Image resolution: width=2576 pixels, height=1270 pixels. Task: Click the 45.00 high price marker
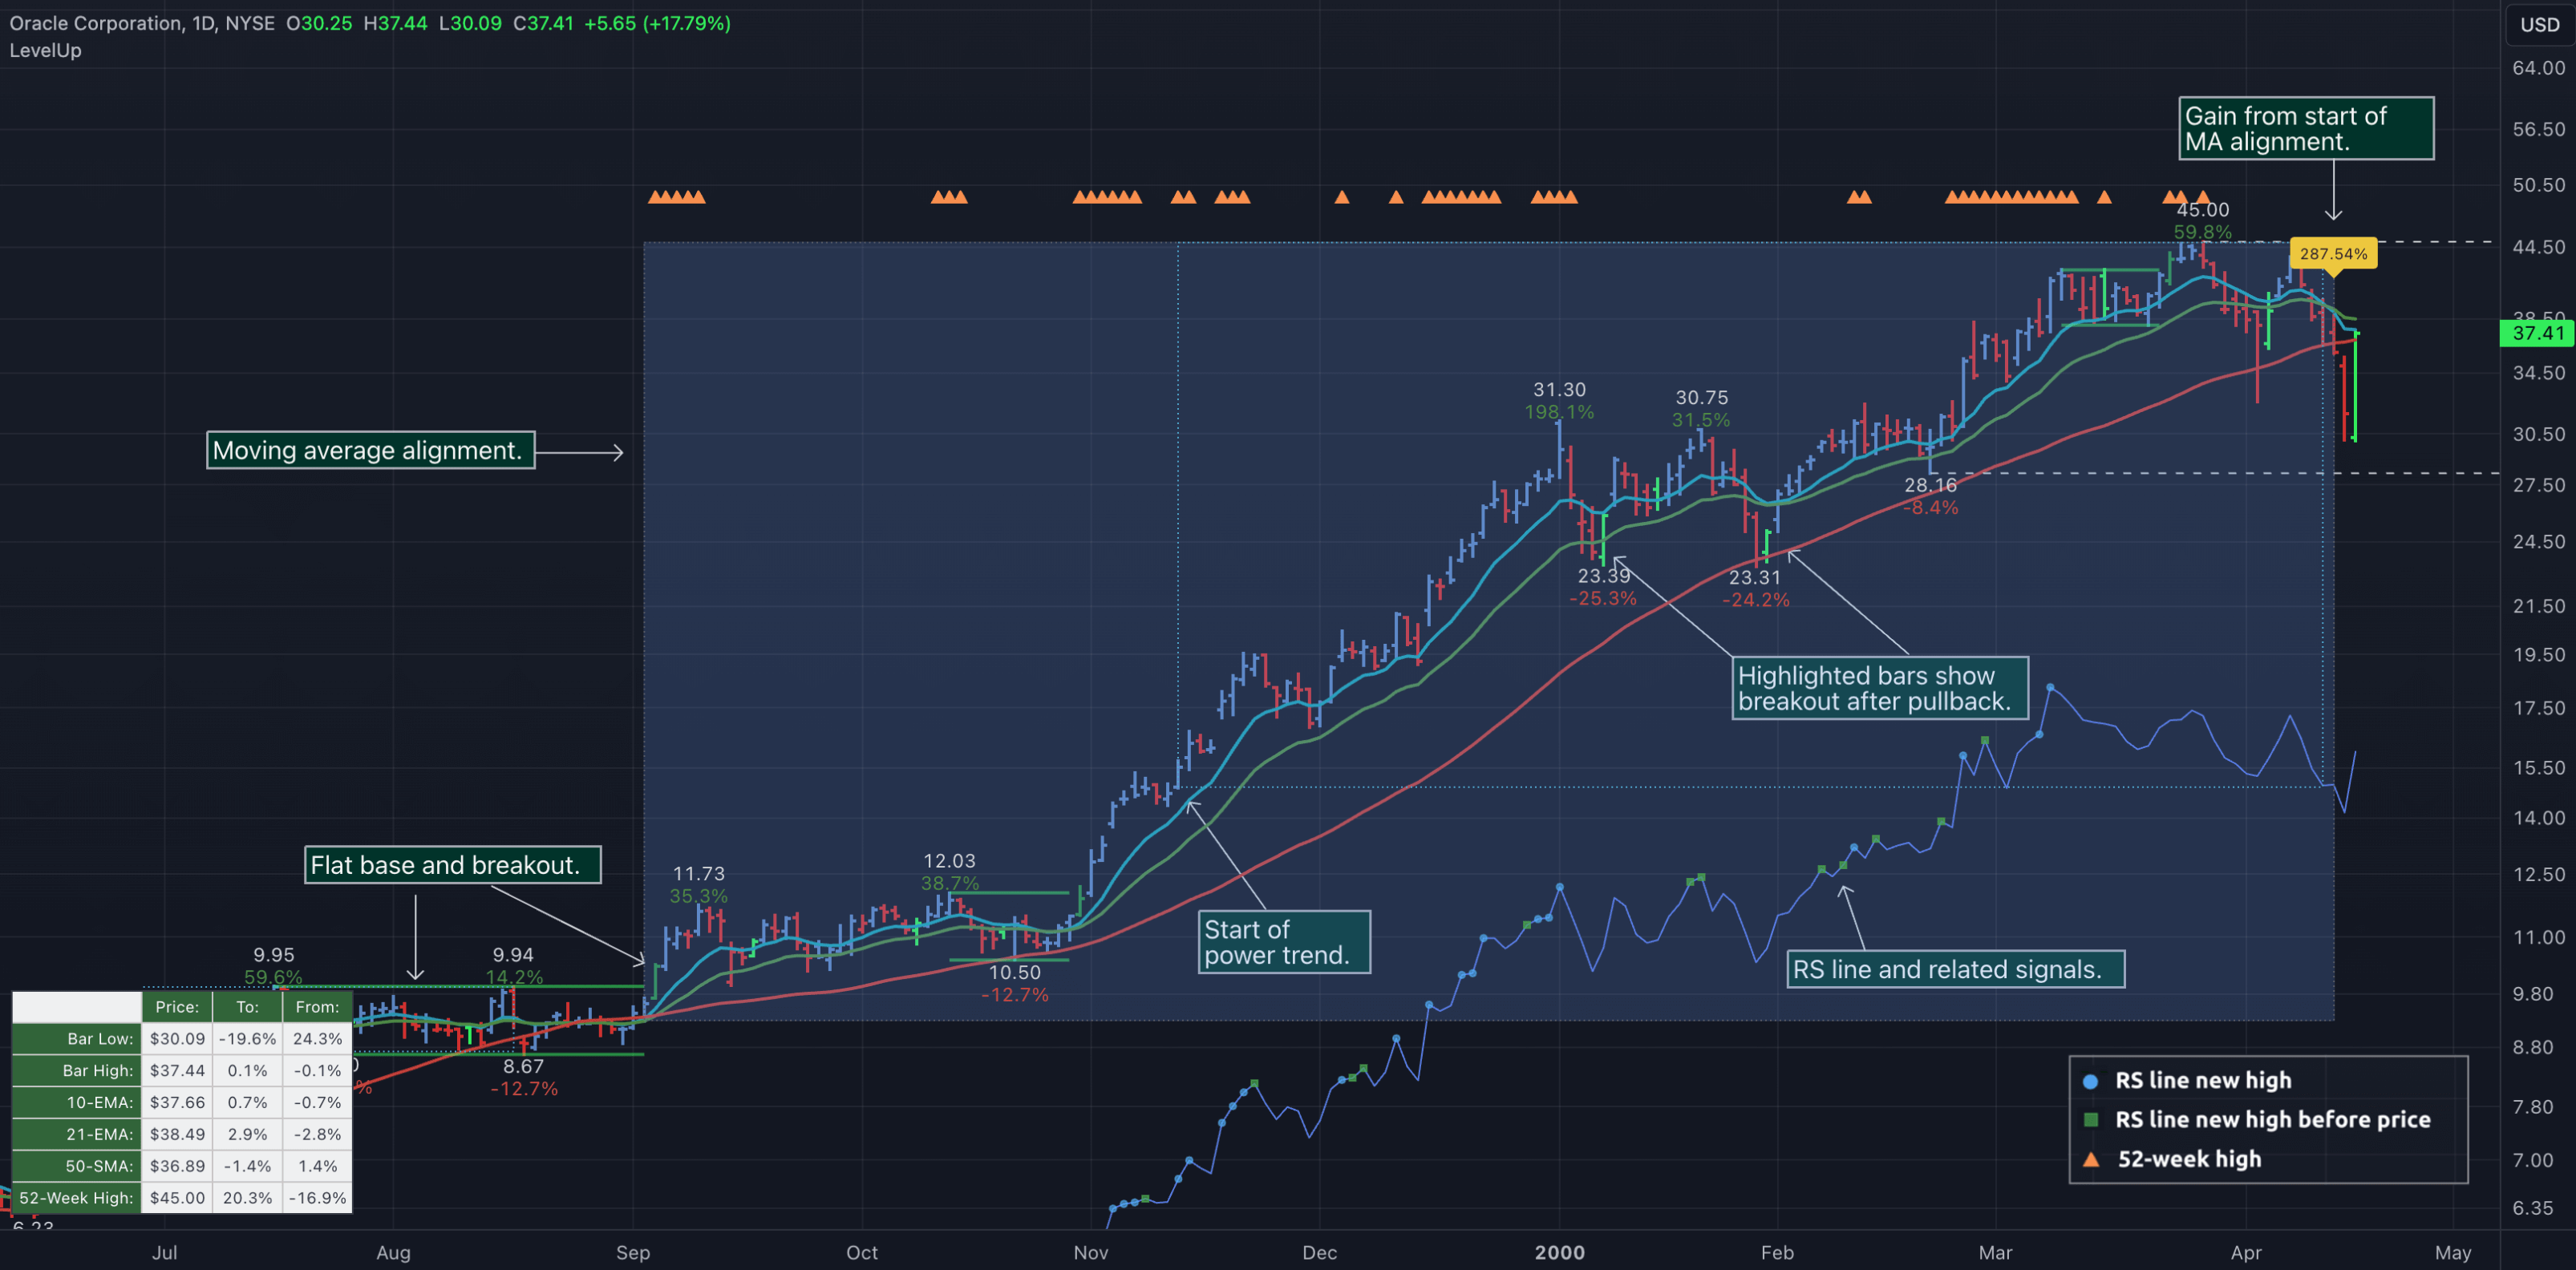click(x=2202, y=210)
